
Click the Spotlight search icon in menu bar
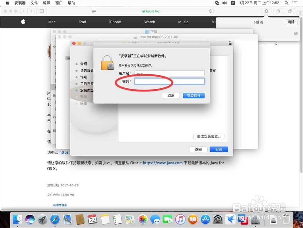click(287, 3)
